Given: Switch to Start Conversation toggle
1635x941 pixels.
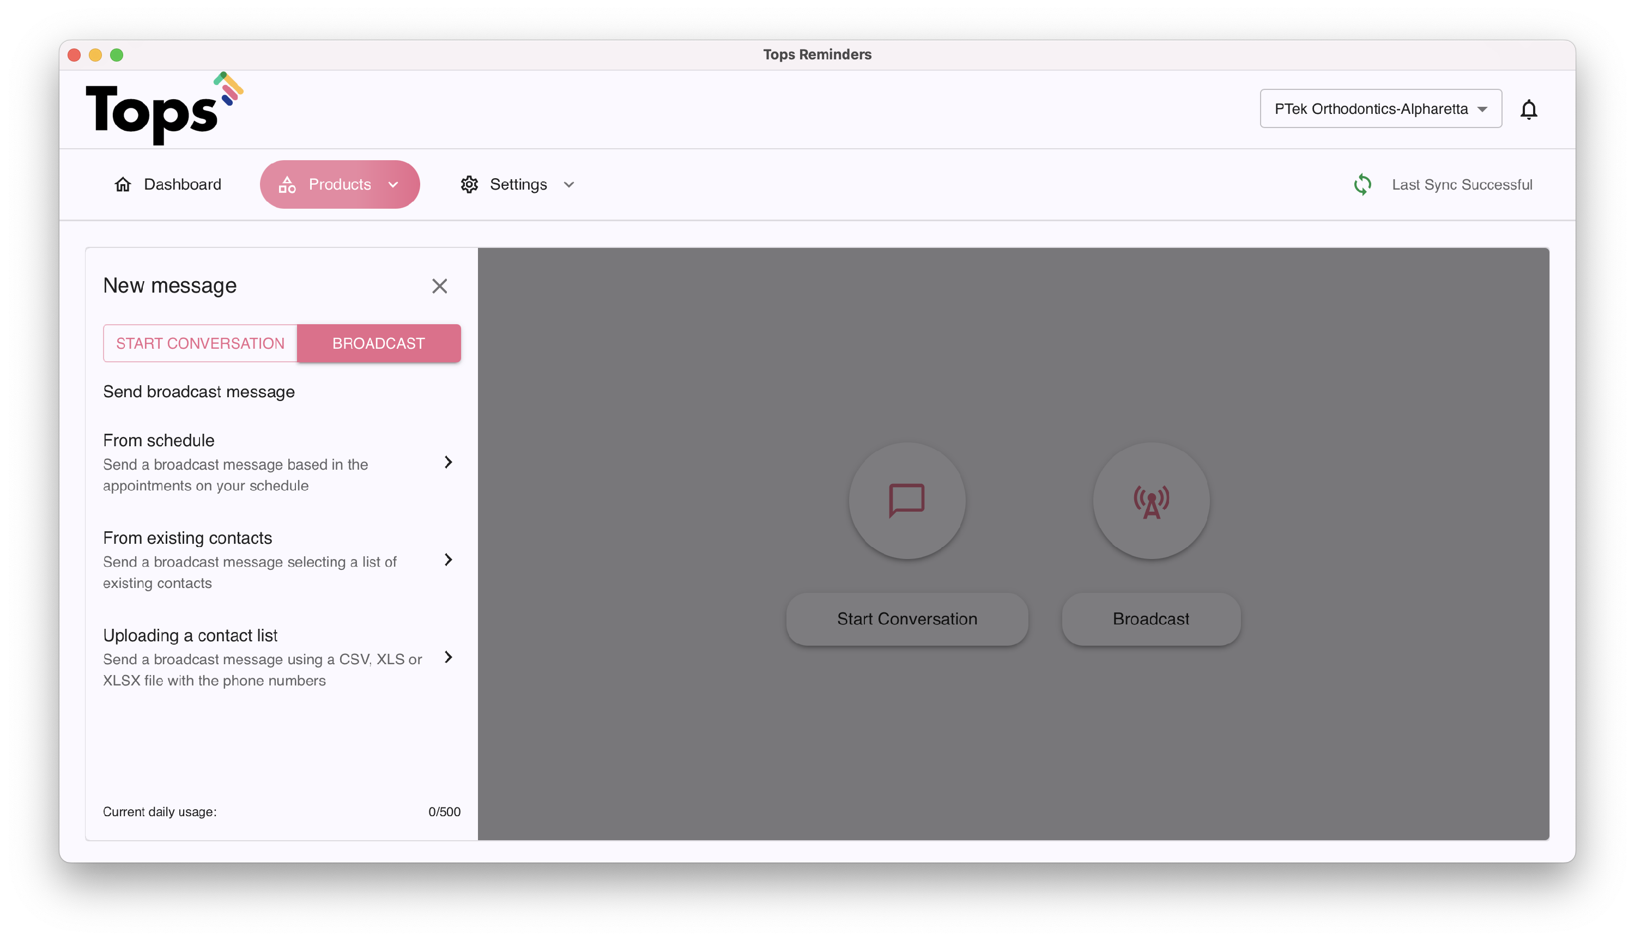Looking at the screenshot, I should (201, 343).
